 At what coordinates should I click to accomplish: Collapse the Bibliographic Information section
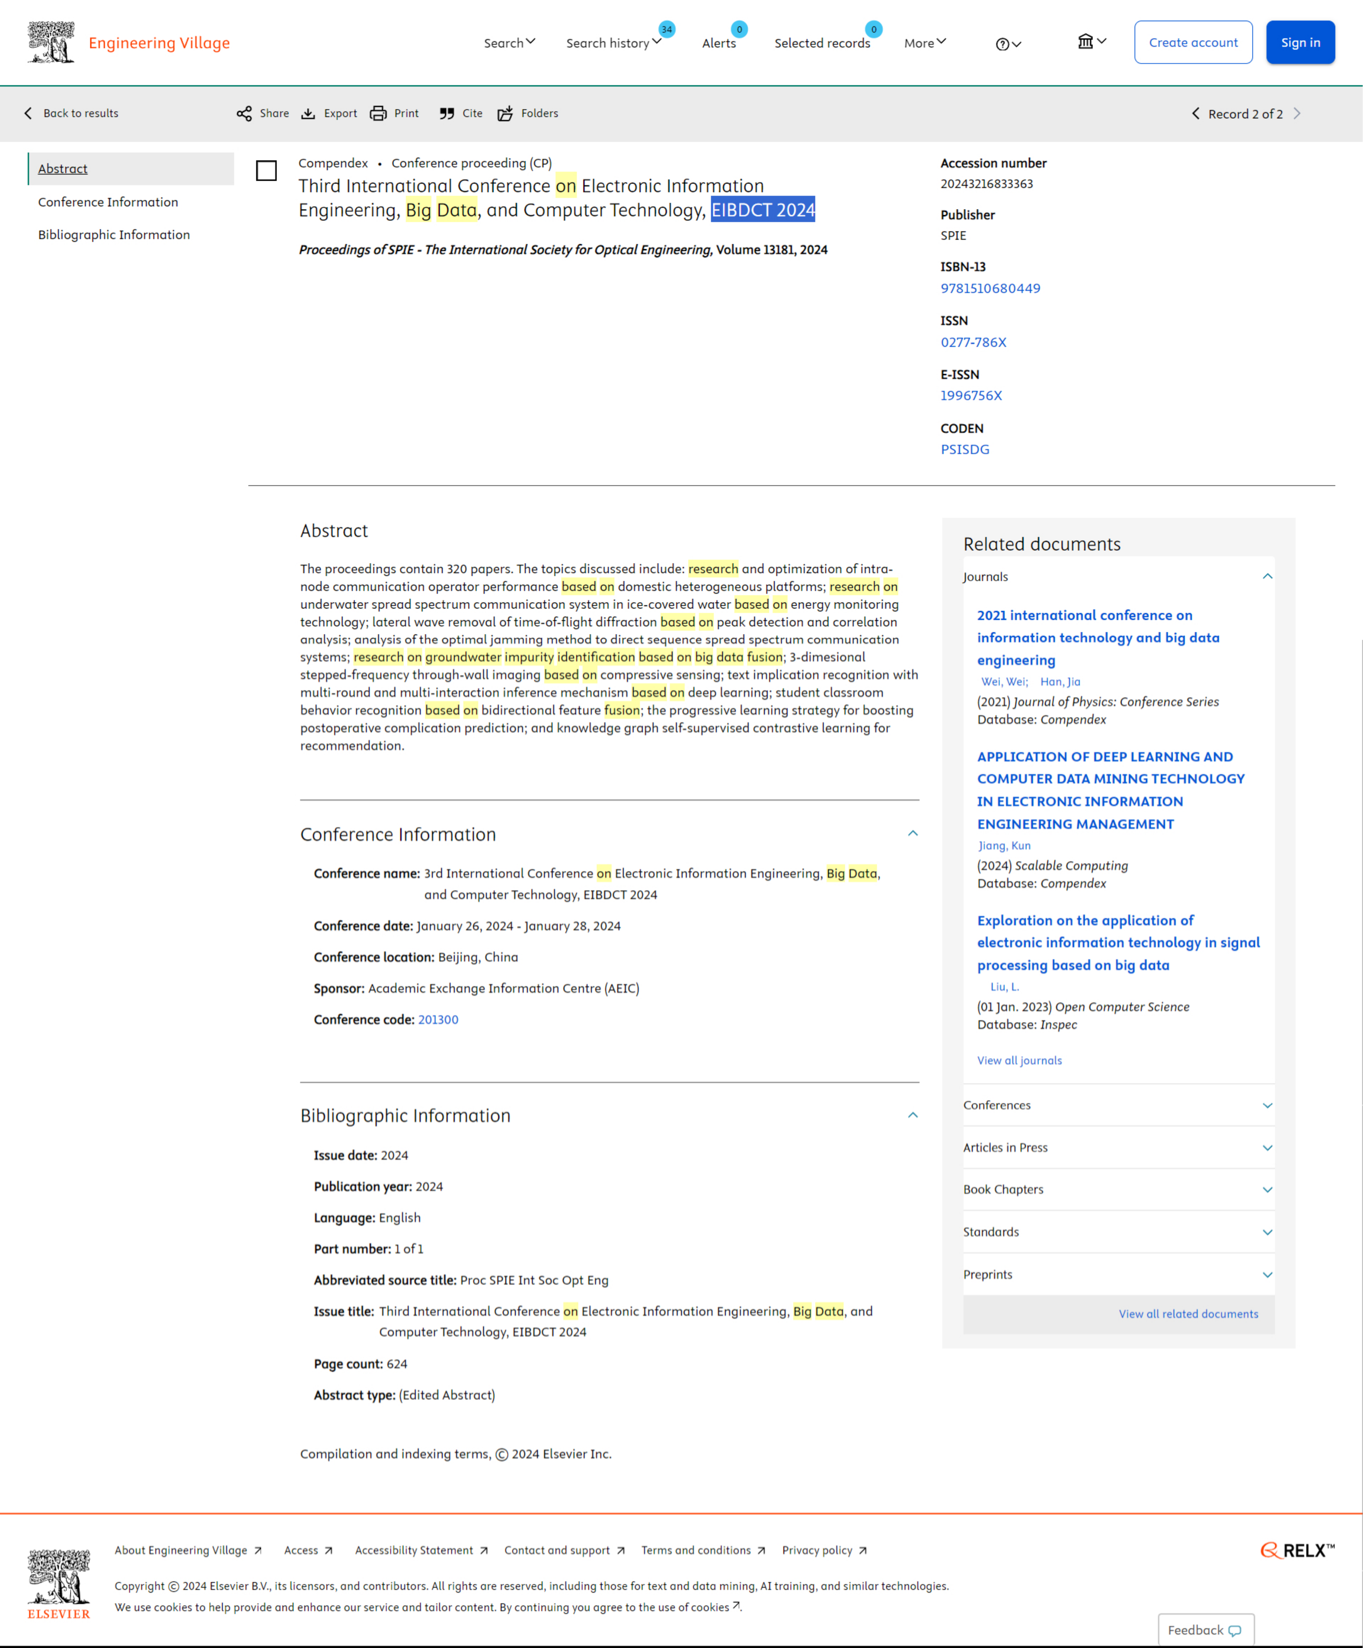(x=912, y=1115)
